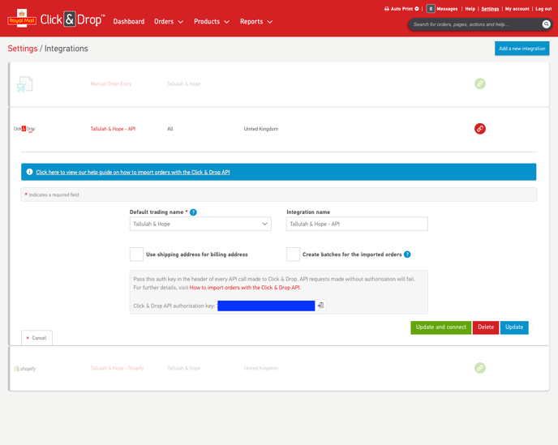Click help icon beside Create batches option
The image size is (558, 445).
click(x=407, y=255)
